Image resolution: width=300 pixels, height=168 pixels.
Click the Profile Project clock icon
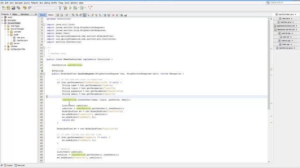coord(82,8)
